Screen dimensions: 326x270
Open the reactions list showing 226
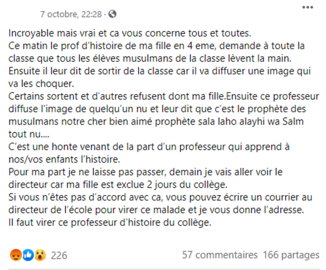coord(59,255)
